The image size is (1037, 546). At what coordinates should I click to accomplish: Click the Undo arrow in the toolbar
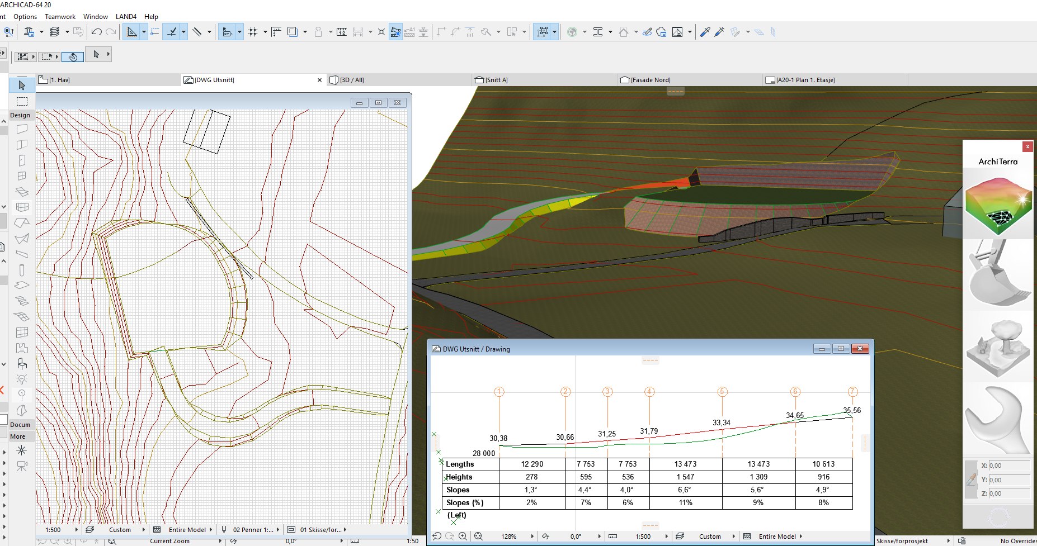(96, 32)
